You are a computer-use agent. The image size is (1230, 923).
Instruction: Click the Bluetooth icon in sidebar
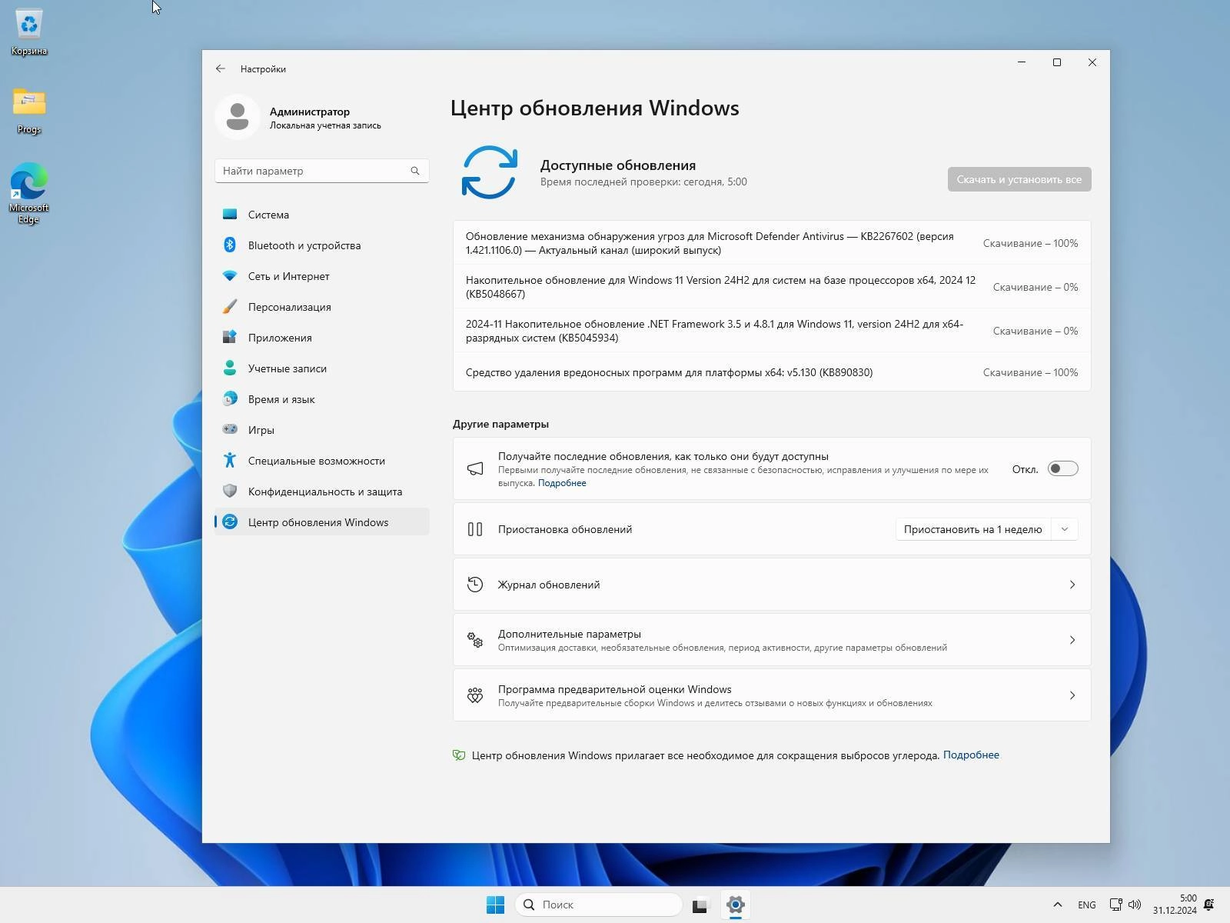[x=230, y=245]
